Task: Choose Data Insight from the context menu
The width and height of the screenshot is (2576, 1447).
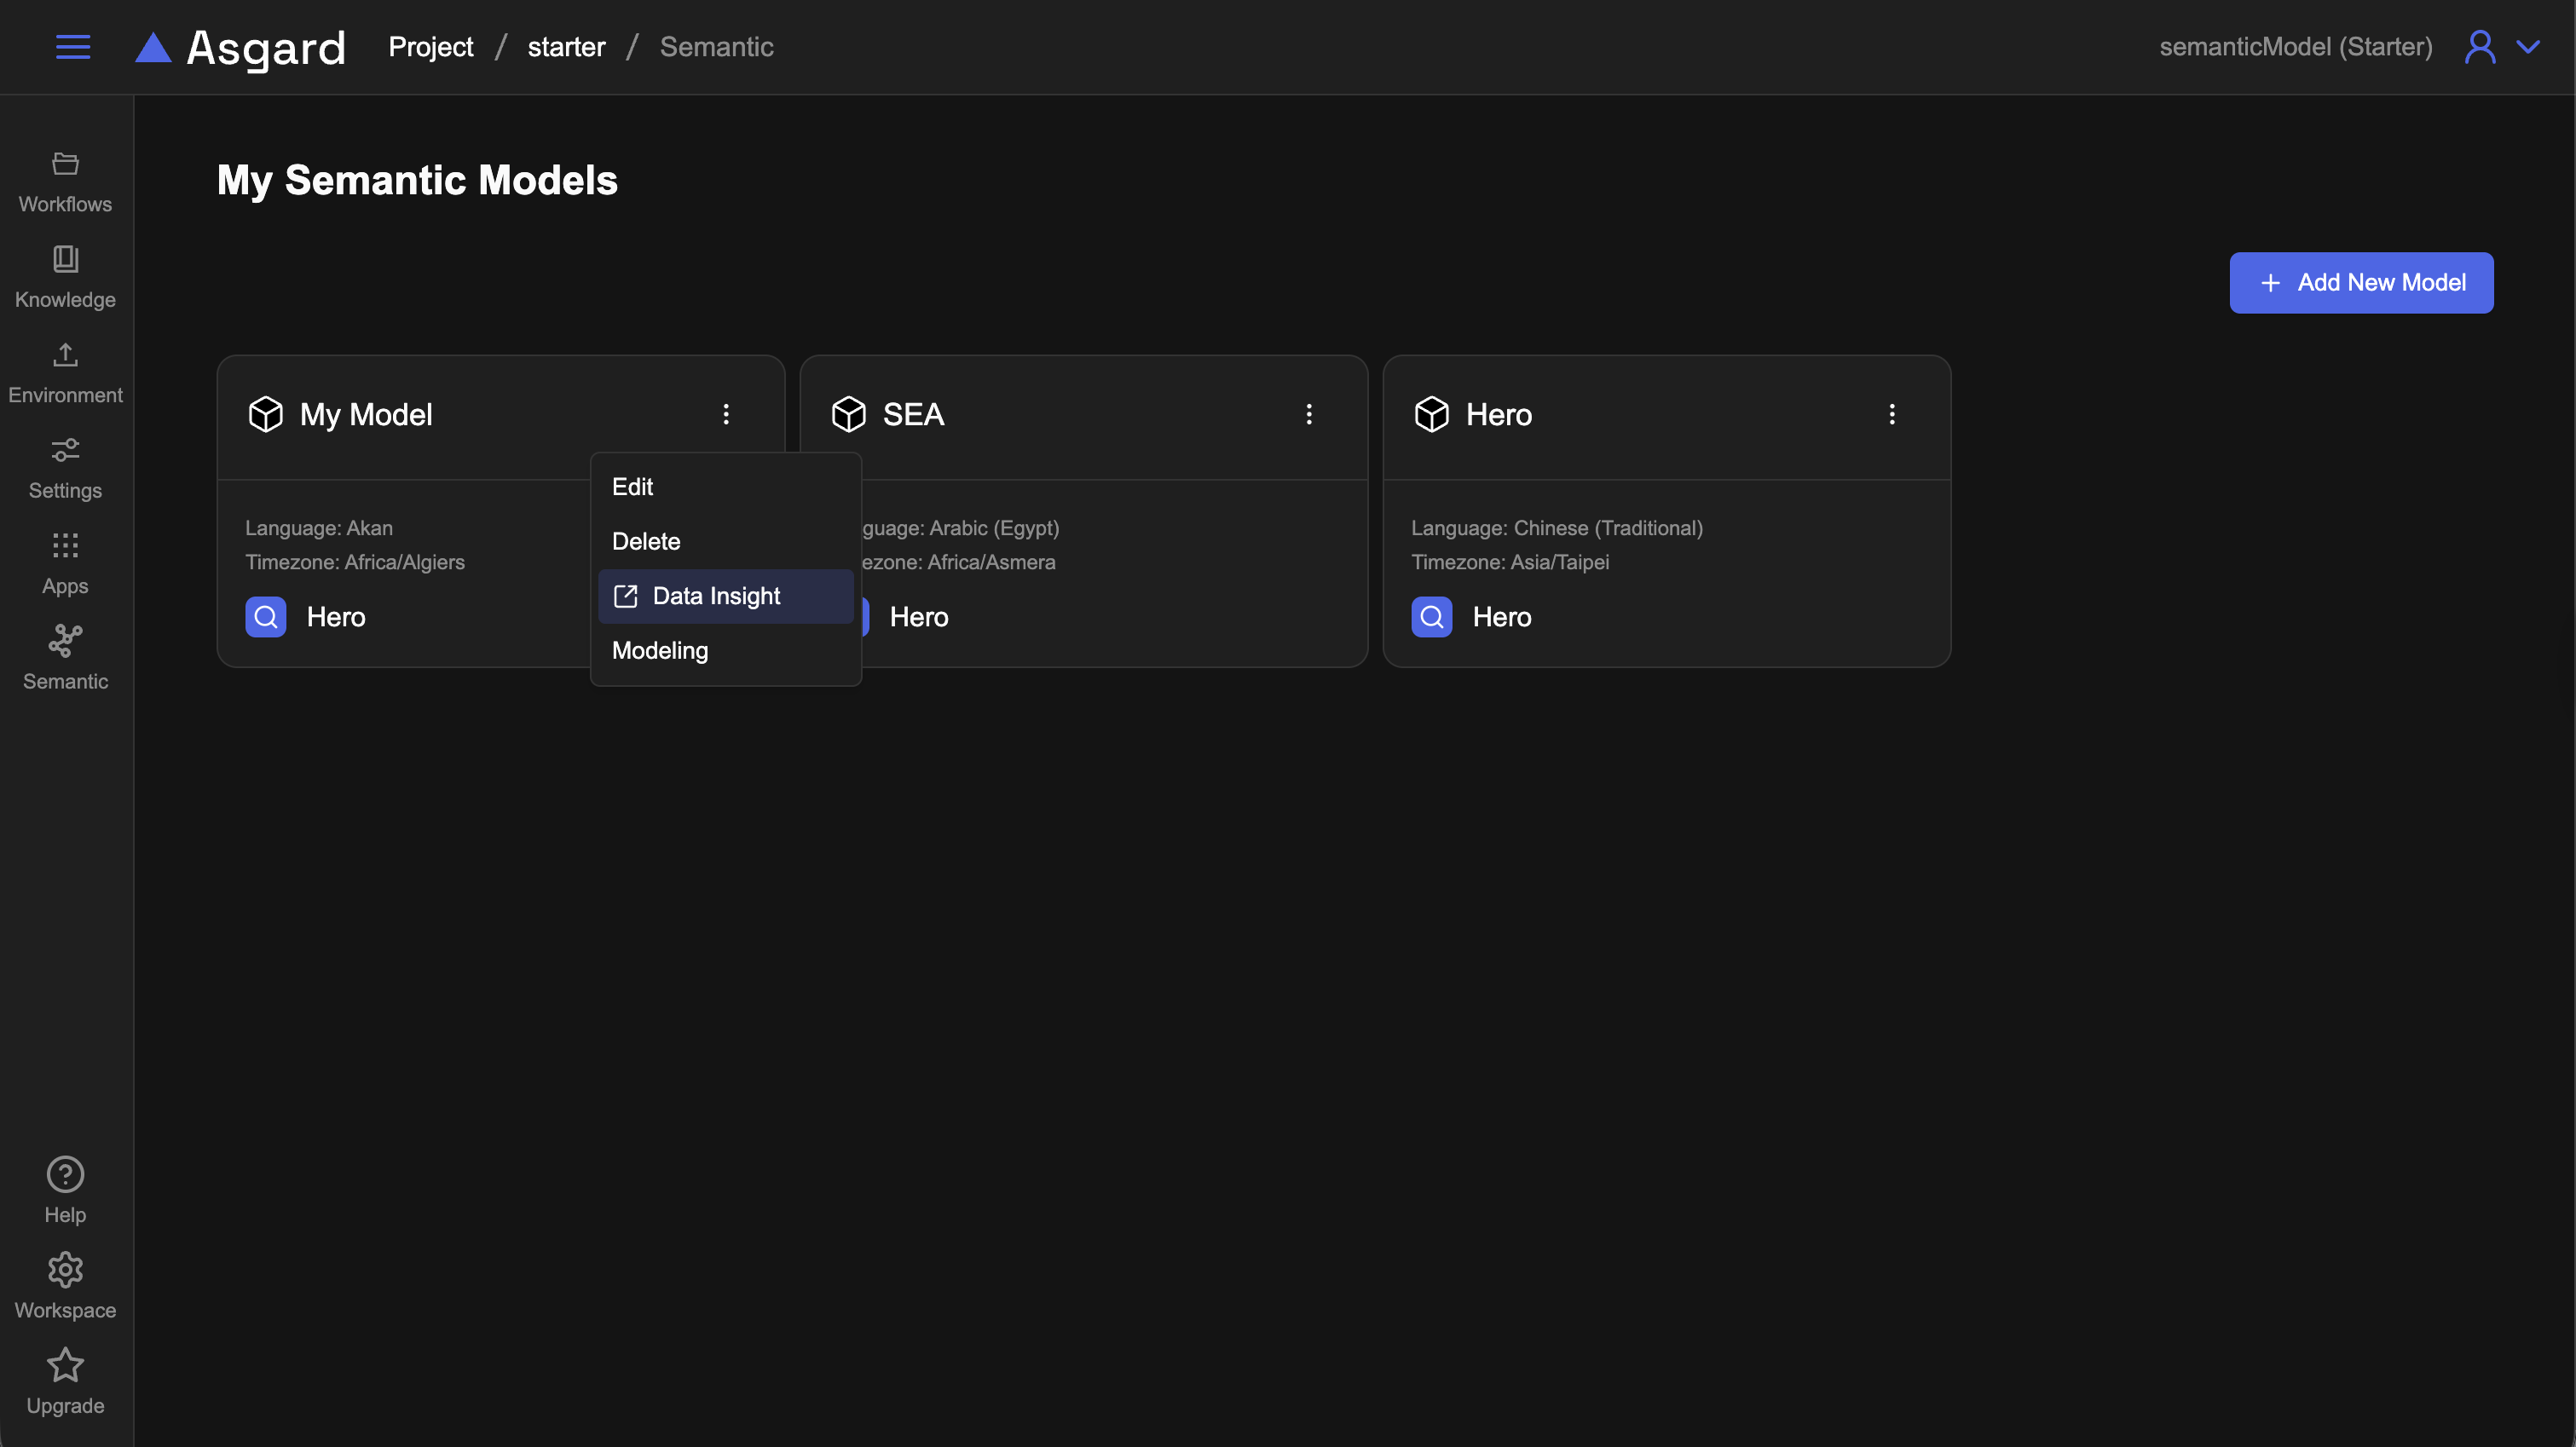Action: point(715,596)
